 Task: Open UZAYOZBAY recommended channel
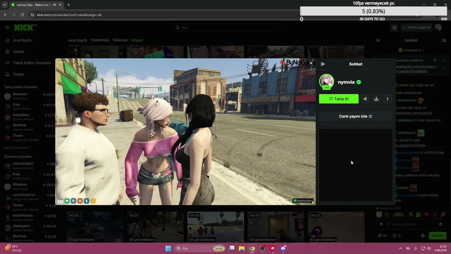tap(30, 166)
